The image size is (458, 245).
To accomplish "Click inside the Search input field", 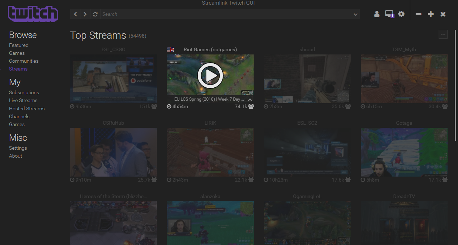I will click(x=215, y=14).
